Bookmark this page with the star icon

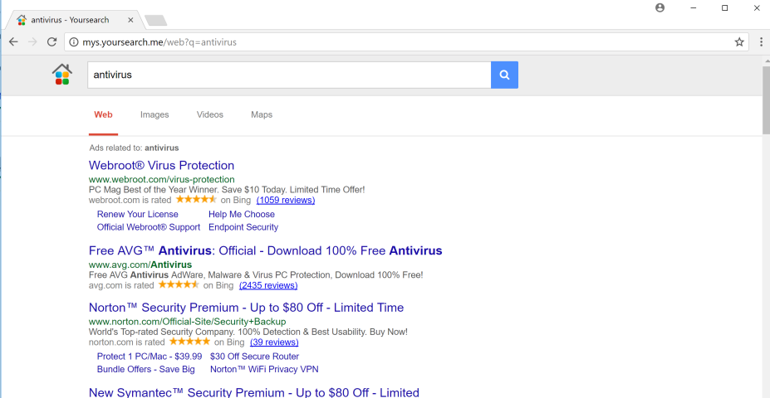pyautogui.click(x=739, y=42)
